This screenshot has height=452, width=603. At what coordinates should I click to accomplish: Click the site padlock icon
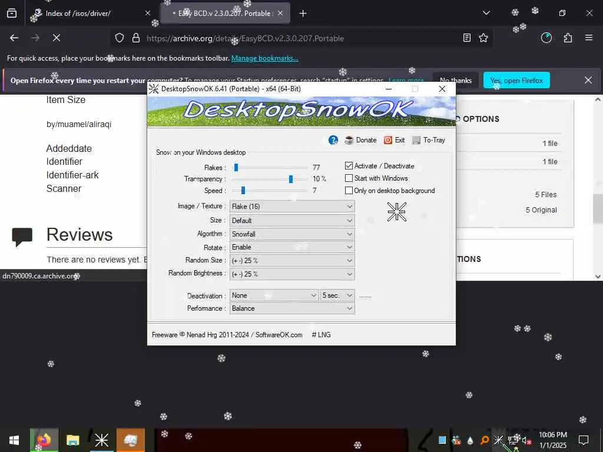[136, 38]
